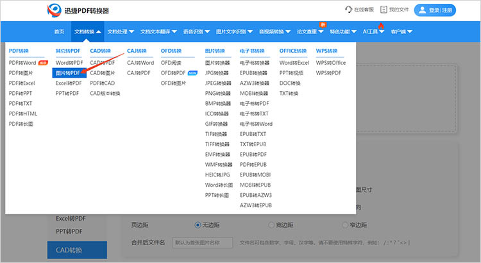Choose PDF转PPT menu entry
481x263 pixels.
coord(21,93)
